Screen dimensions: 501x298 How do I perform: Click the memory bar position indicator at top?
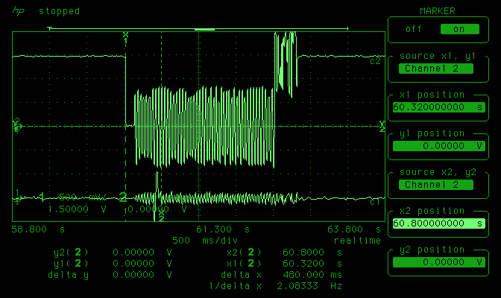(x=204, y=28)
